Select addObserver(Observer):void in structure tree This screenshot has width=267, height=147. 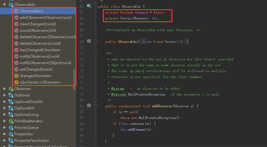[x=45, y=18]
